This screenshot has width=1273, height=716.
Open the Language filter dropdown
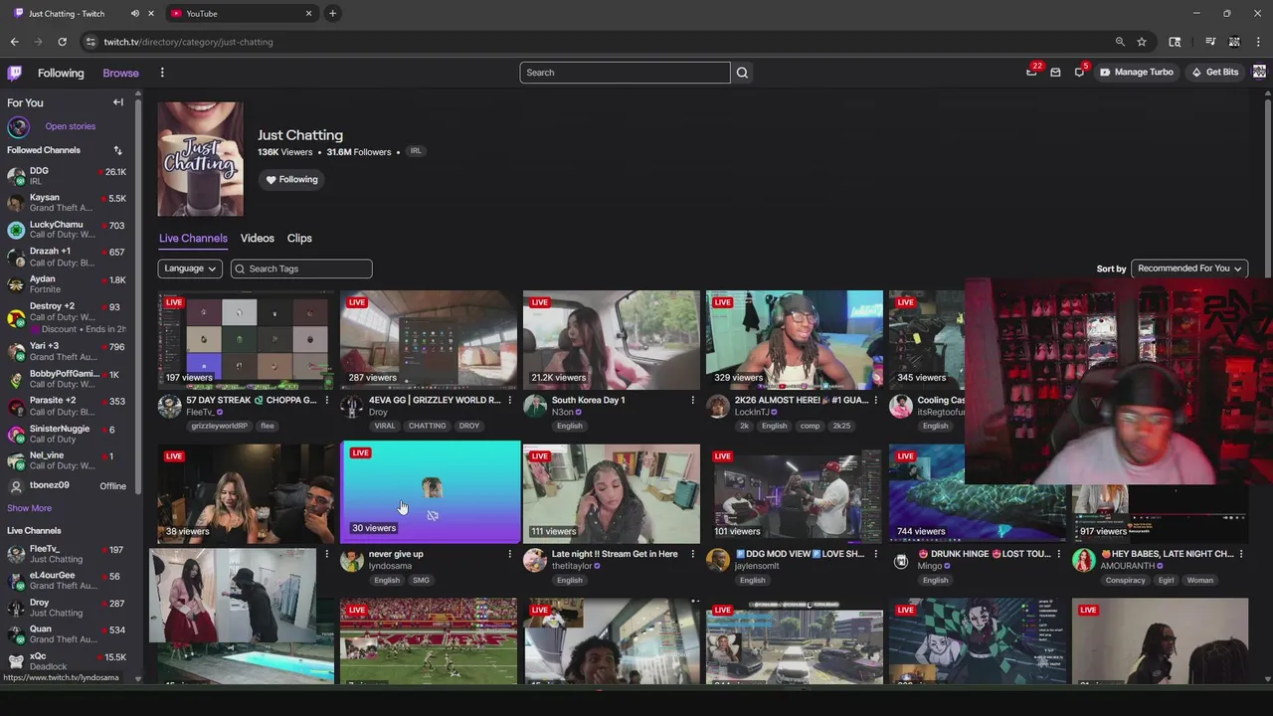(x=189, y=268)
